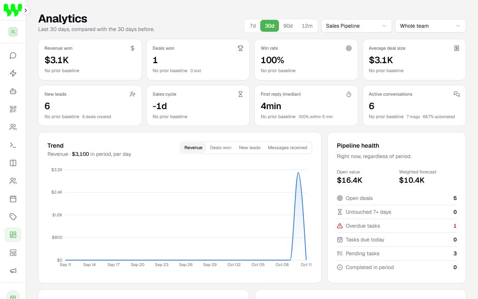Viewport: 478px width, 299px height.
Task: Open the chat bubble icon in the sidebar
Action: [13, 55]
